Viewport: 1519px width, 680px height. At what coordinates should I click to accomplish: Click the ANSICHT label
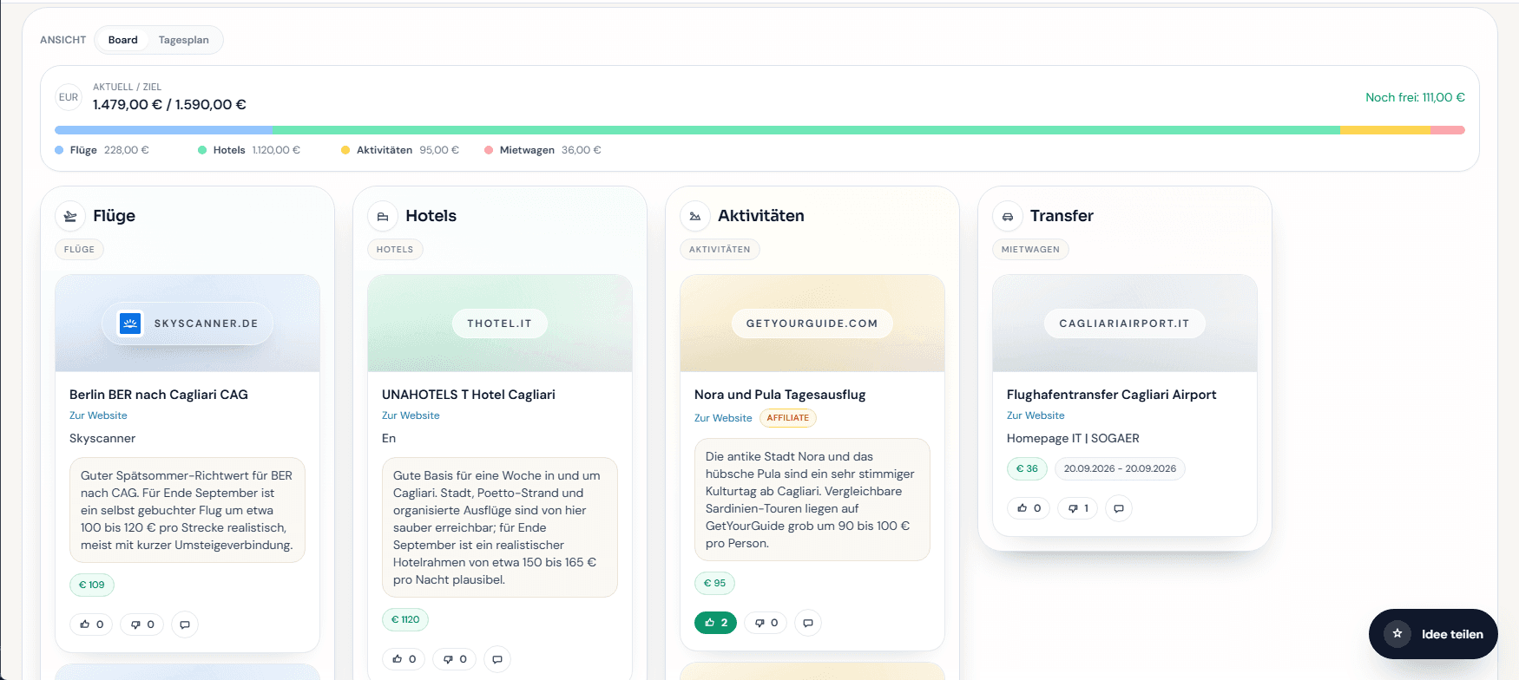click(63, 40)
